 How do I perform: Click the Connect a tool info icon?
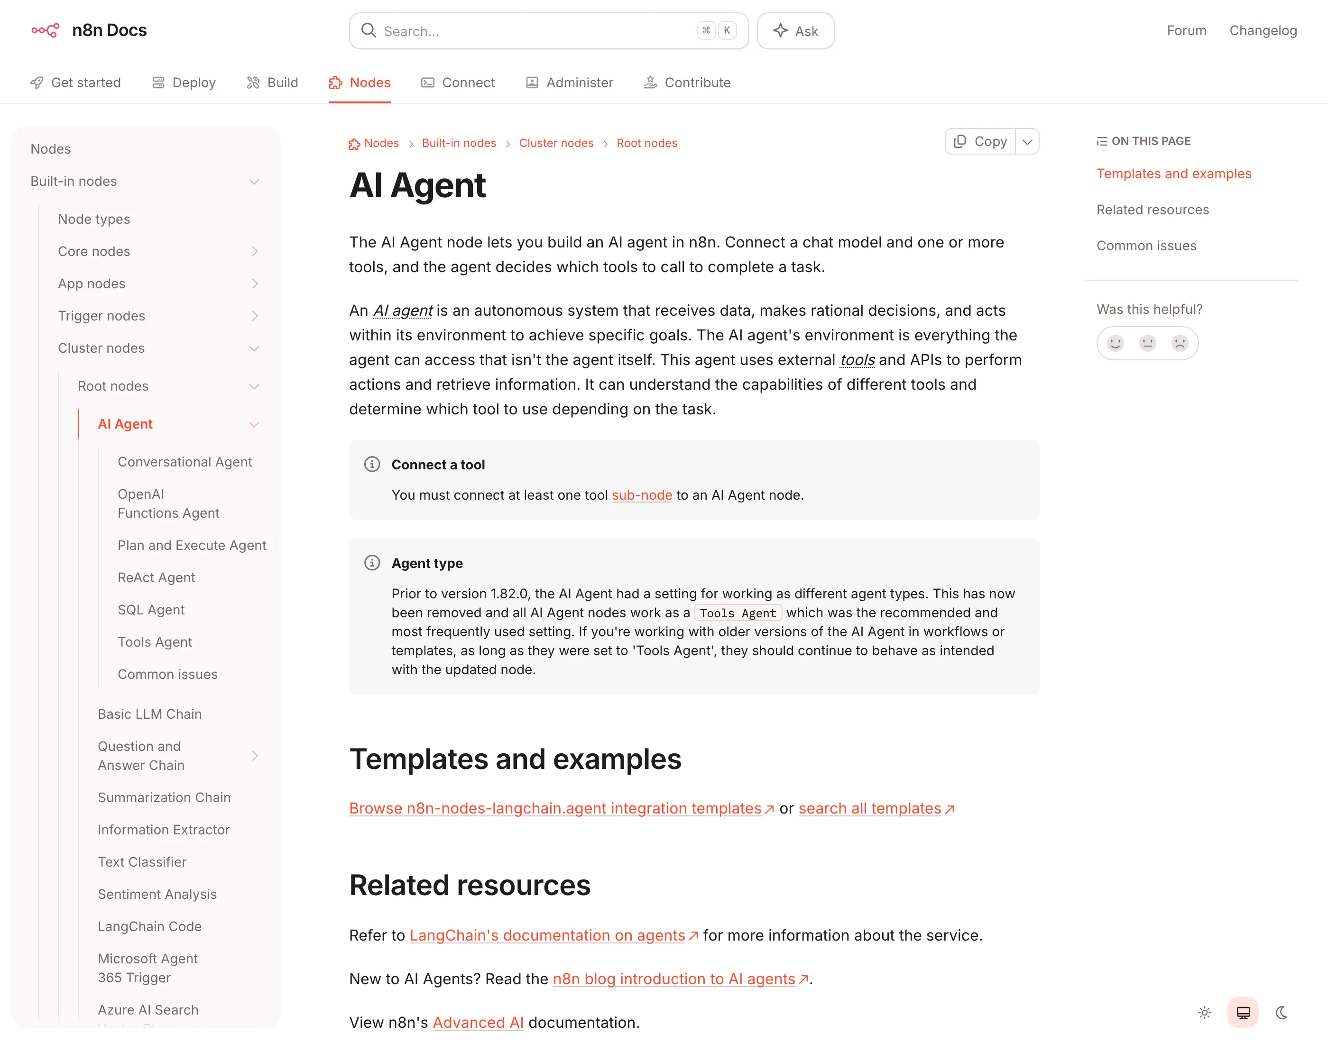point(372,464)
